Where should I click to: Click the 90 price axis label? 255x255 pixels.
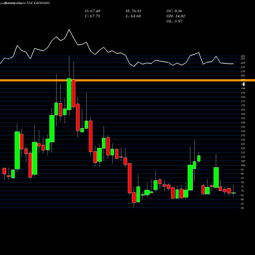tap(242, 174)
